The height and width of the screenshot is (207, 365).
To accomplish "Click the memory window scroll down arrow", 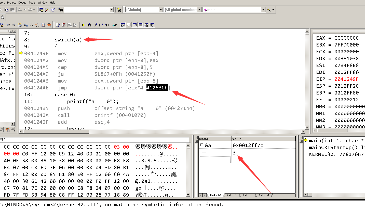I will [x=188, y=195].
